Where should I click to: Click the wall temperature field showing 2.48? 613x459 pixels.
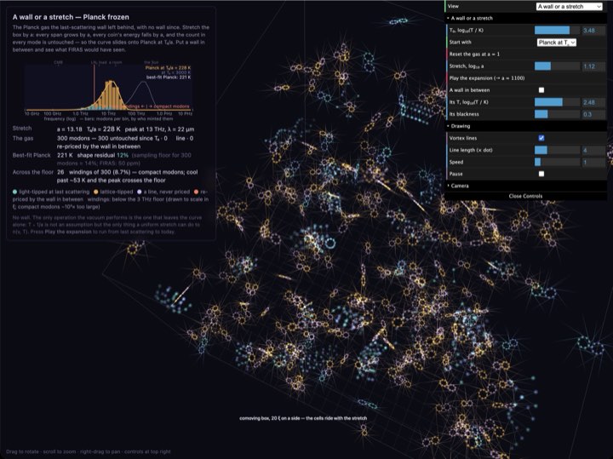click(x=593, y=102)
